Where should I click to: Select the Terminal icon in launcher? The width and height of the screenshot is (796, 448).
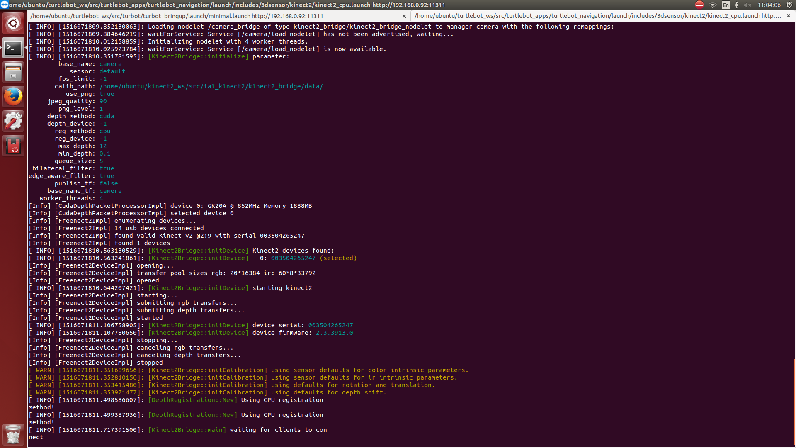[13, 48]
